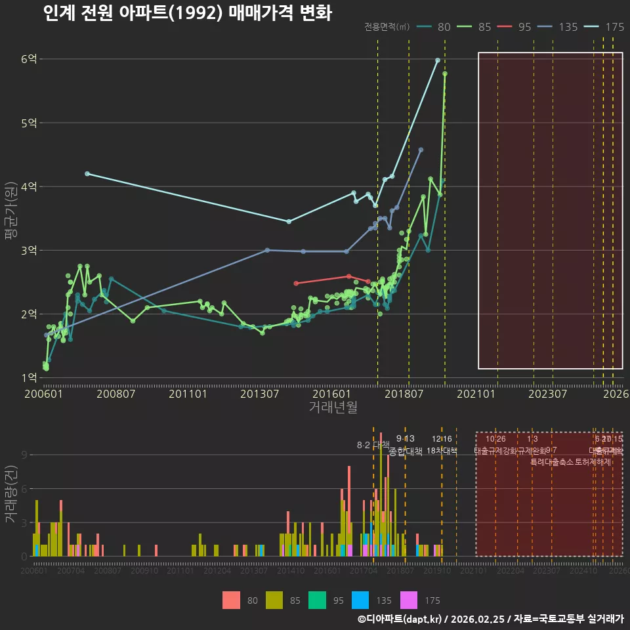The height and width of the screenshot is (630, 630).
Task: Click the 135 line point at 3억 near 201307
Action: (267, 250)
